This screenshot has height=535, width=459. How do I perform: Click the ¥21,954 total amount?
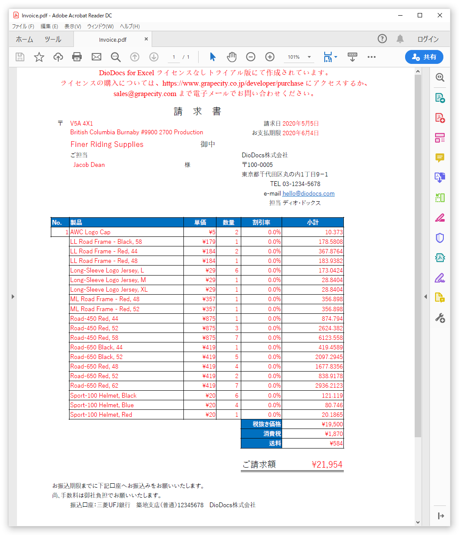[x=327, y=465]
